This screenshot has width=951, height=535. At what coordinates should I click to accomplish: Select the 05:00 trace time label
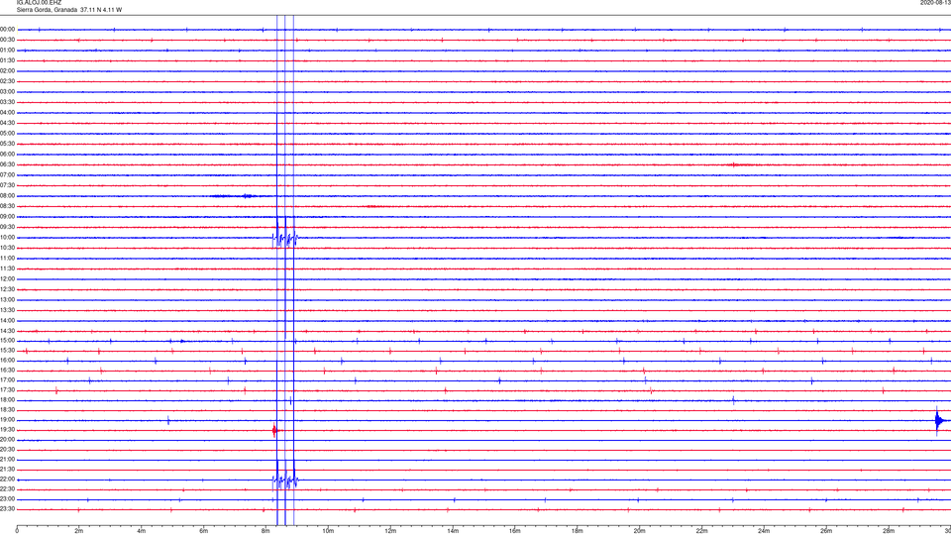point(8,133)
